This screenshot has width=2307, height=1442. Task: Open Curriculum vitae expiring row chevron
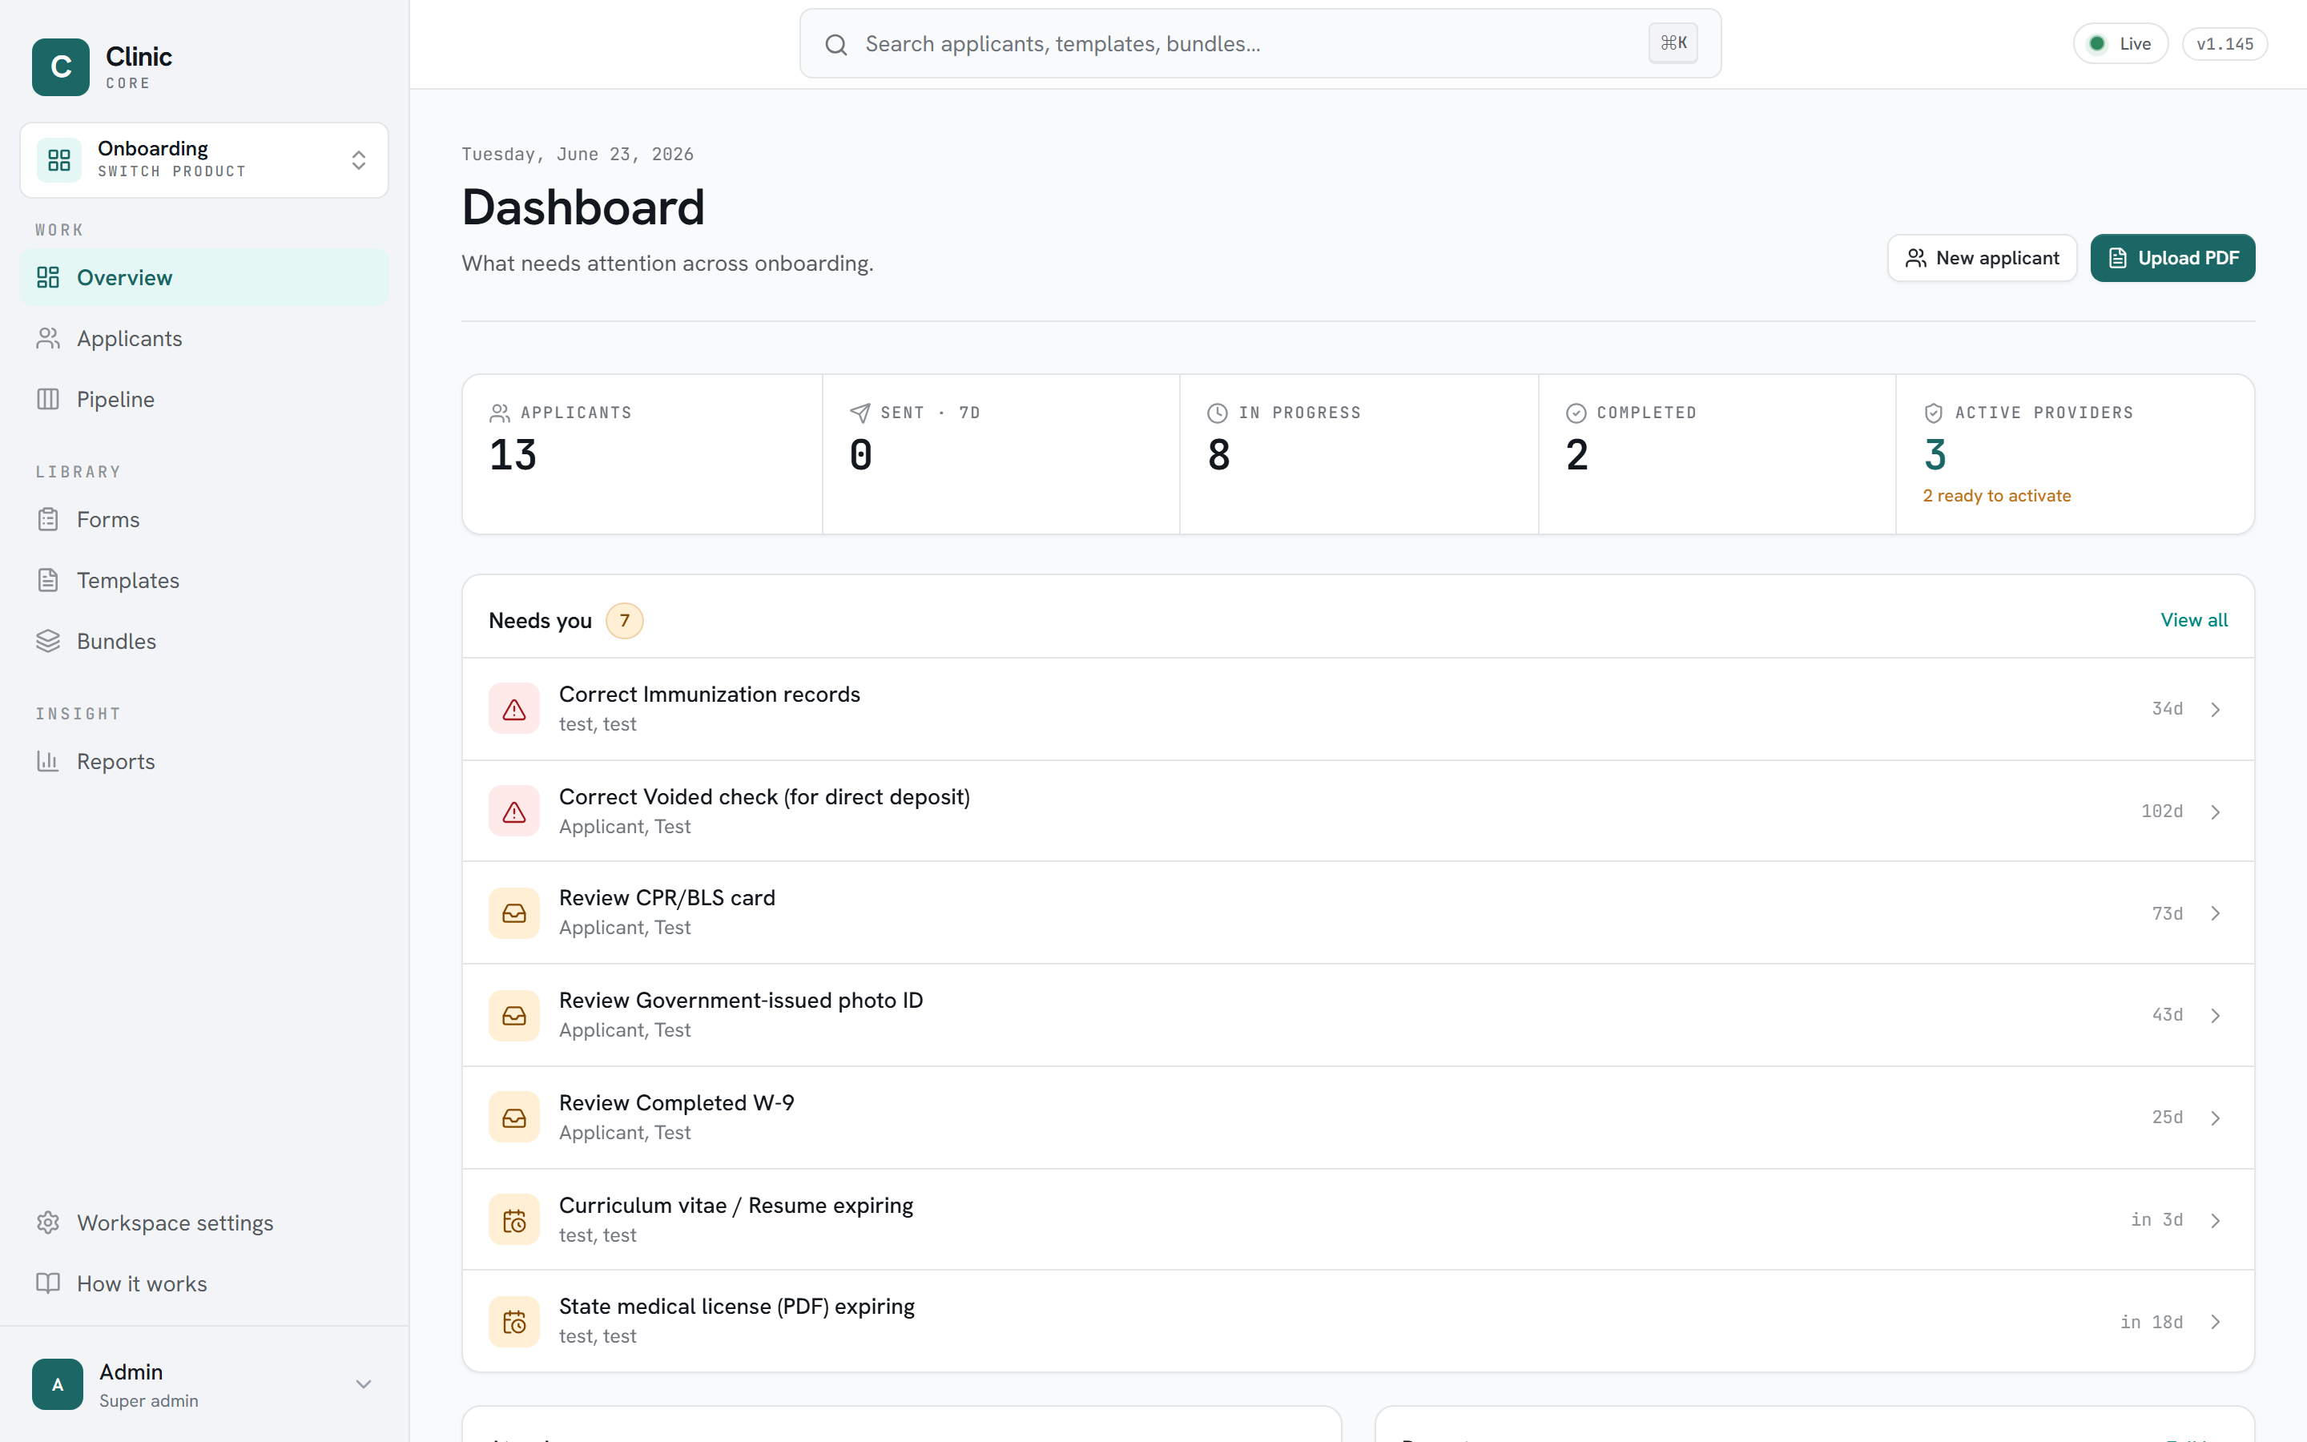[2216, 1221]
